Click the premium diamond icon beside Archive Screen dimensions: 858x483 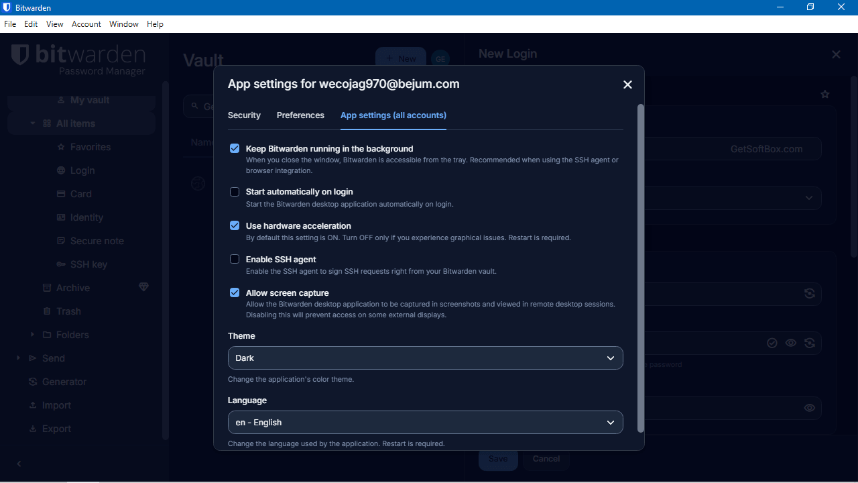click(143, 287)
